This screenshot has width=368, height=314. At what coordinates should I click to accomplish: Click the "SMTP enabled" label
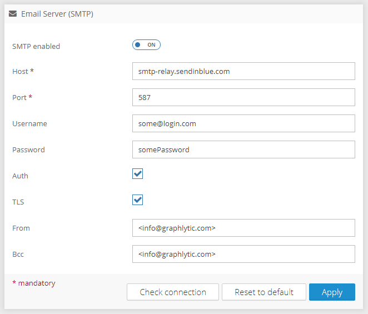click(36, 47)
